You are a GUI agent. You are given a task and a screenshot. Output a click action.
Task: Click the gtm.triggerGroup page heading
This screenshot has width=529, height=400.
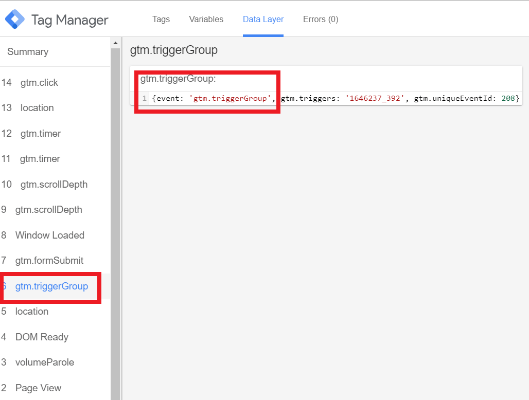(x=174, y=50)
